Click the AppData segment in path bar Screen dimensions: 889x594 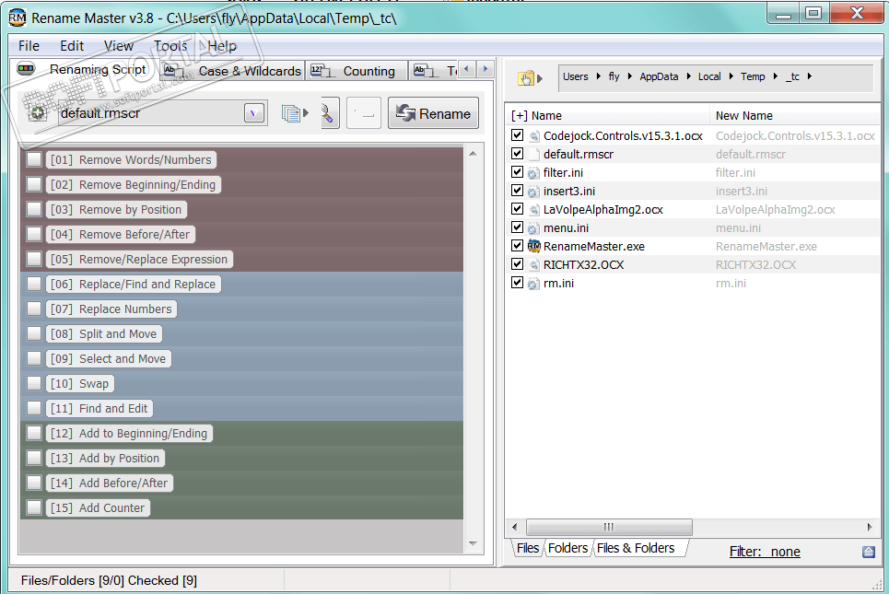pyautogui.click(x=659, y=76)
